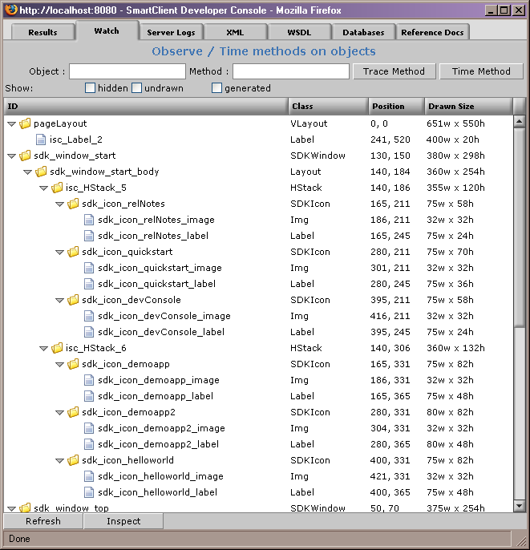
Task: Collapse the pageLayout tree node
Action: pyautogui.click(x=11, y=123)
